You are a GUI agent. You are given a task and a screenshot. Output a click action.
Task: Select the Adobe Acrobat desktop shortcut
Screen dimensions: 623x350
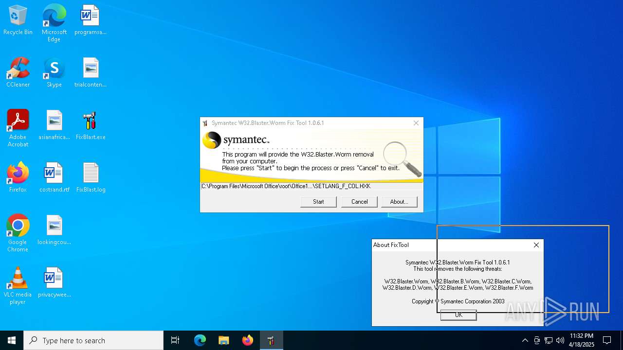coord(18,129)
